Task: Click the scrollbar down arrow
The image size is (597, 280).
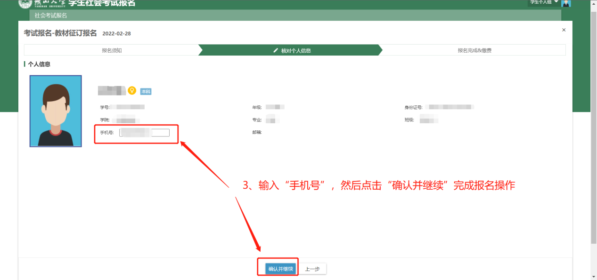Action: pos(593,277)
